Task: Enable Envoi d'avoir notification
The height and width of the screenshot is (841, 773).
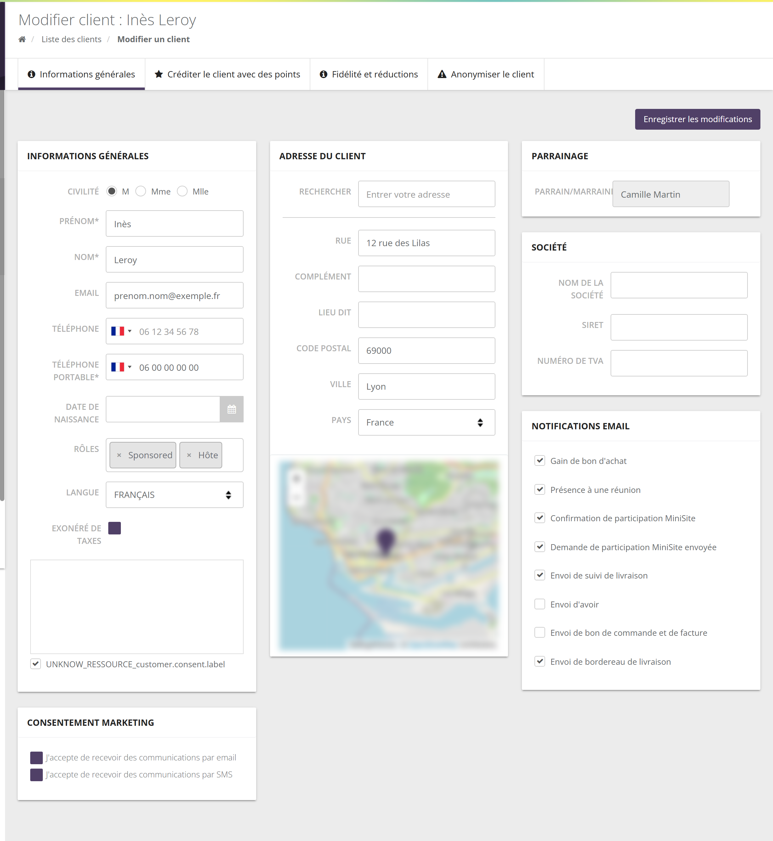Action: [539, 604]
